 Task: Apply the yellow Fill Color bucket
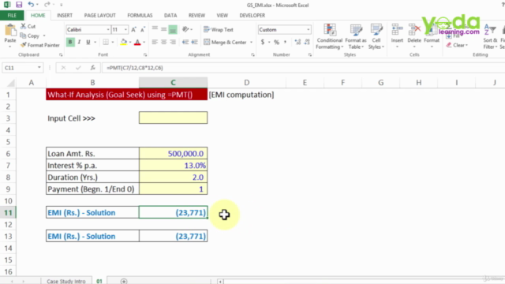tap(124, 42)
